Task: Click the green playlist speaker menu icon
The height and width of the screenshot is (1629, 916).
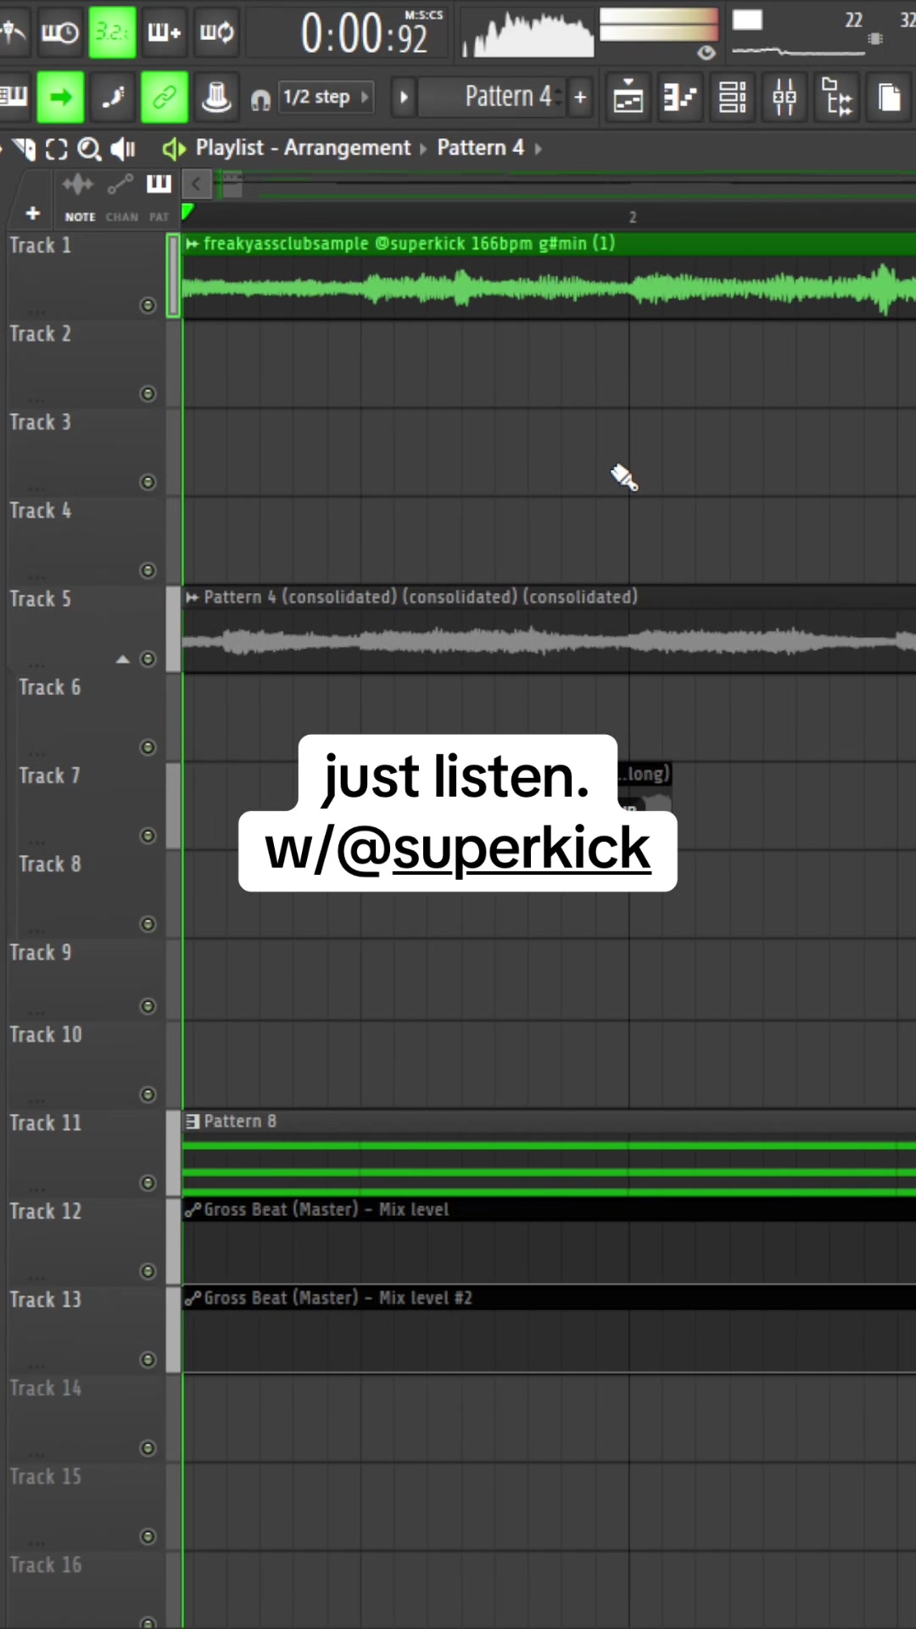Action: (174, 148)
